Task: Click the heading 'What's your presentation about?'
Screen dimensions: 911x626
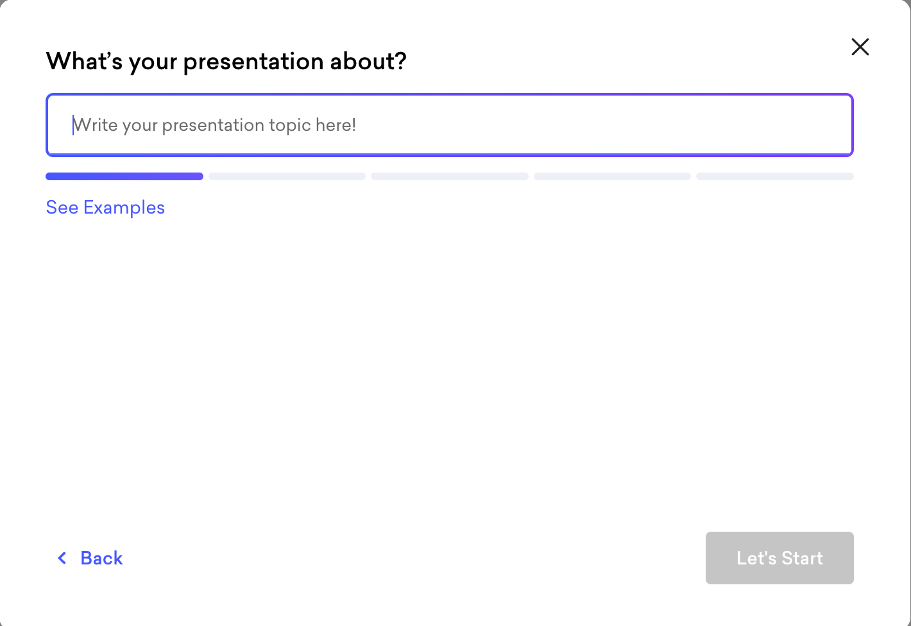Action: pos(226,62)
